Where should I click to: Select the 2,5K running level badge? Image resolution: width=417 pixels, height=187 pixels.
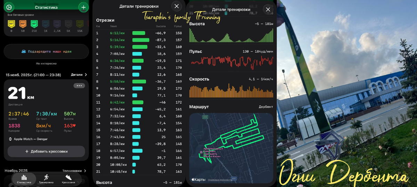(x=57, y=24)
